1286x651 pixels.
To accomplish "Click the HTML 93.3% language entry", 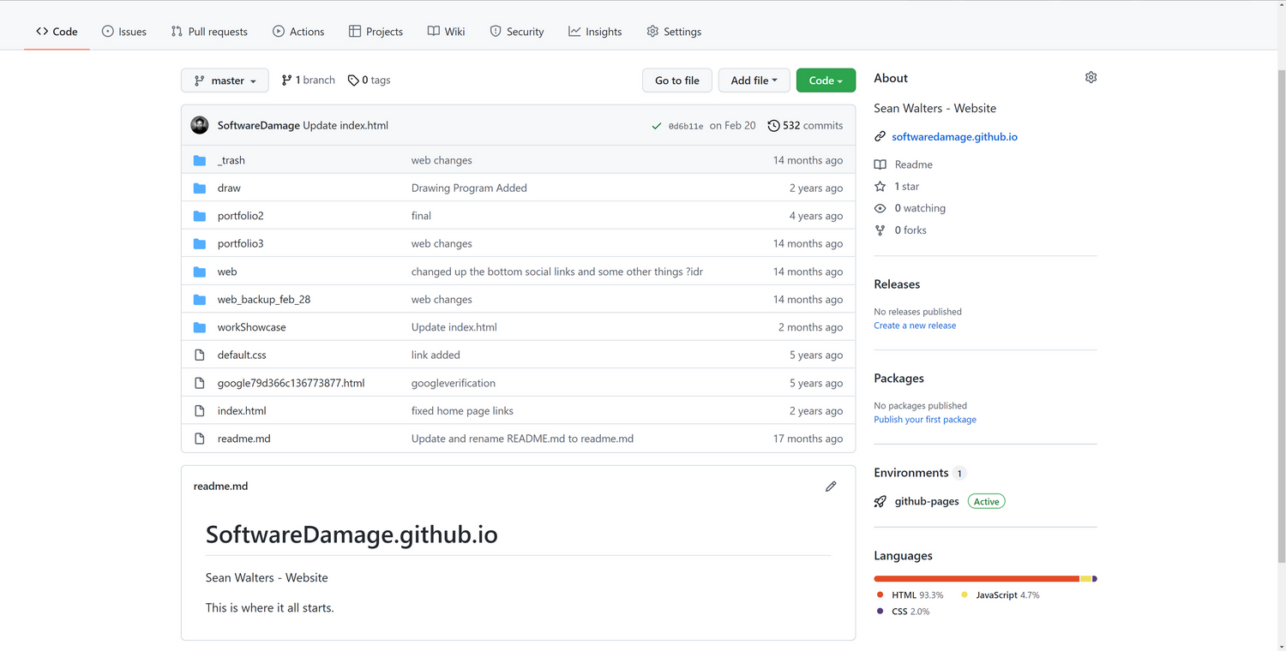I will (x=910, y=595).
